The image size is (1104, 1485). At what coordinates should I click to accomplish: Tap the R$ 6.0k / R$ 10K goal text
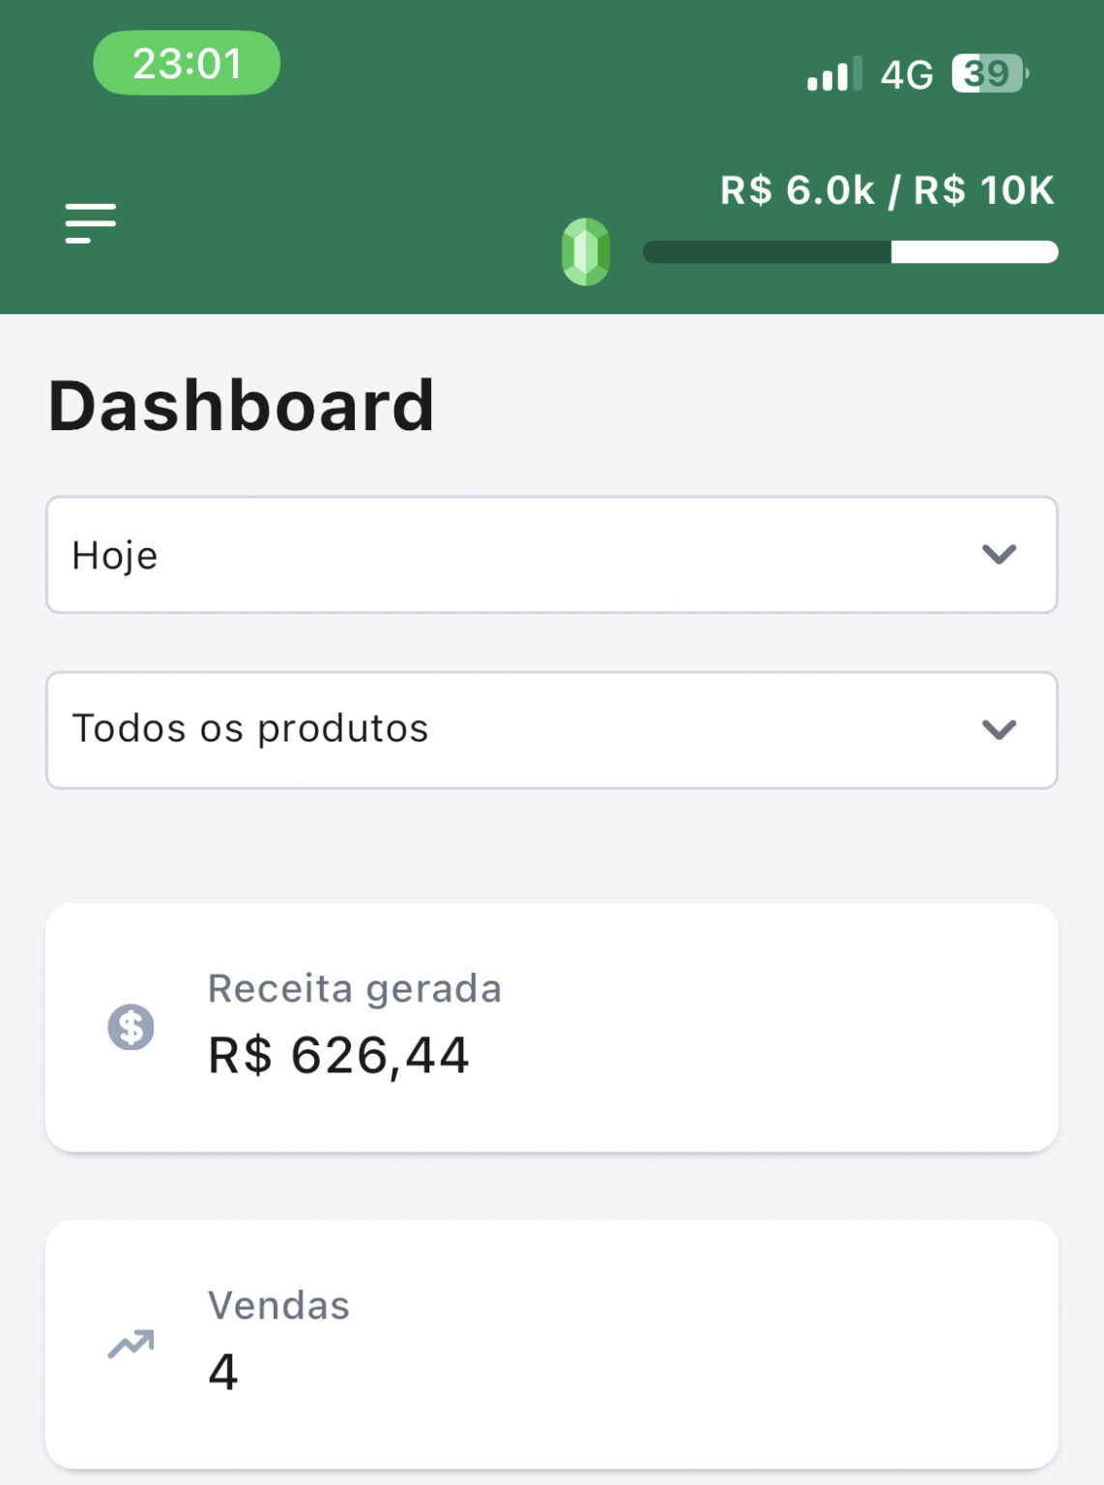coord(886,190)
